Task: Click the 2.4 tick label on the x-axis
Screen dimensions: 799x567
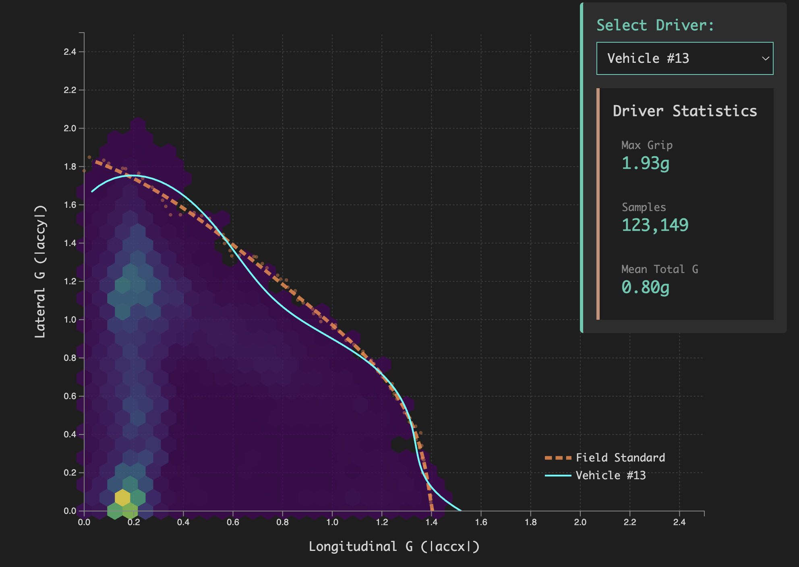Action: pyautogui.click(x=679, y=522)
